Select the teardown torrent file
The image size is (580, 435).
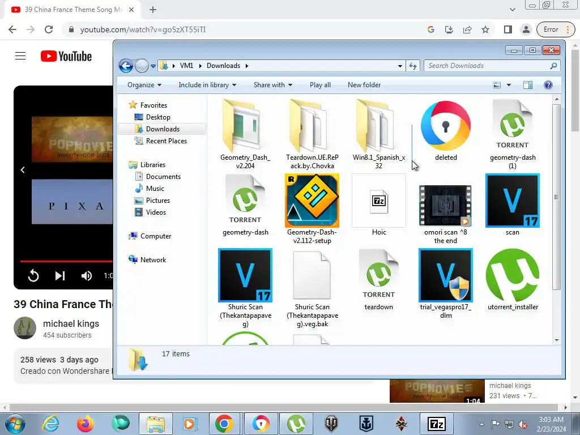click(x=379, y=275)
